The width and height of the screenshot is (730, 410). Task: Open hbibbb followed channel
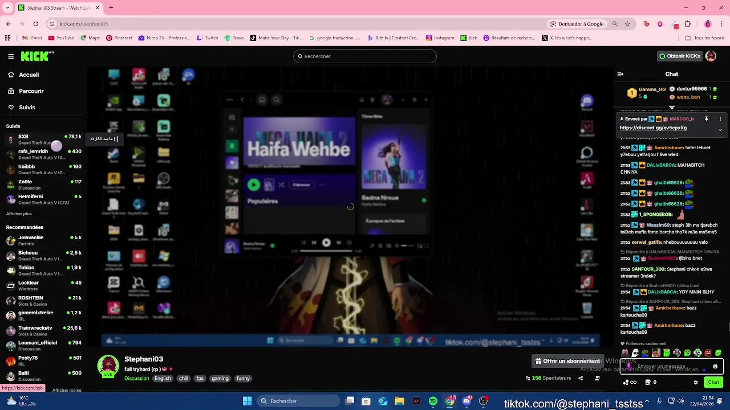(x=43, y=169)
